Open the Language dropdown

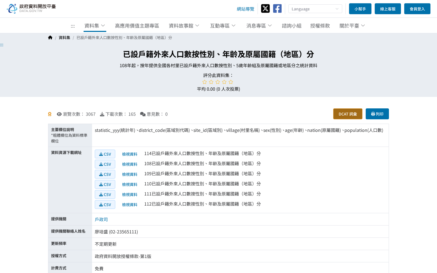(315, 9)
